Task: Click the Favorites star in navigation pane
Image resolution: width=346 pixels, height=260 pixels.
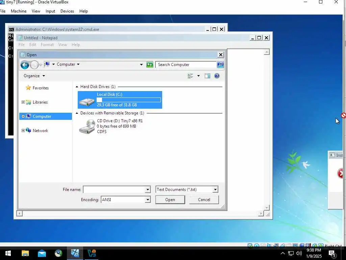Action: click(x=28, y=88)
